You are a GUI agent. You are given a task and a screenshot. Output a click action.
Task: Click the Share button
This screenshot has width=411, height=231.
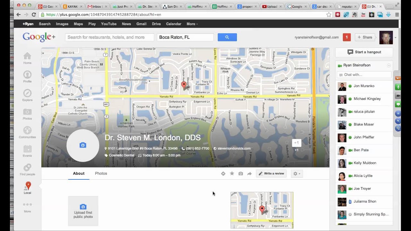pyautogui.click(x=365, y=37)
